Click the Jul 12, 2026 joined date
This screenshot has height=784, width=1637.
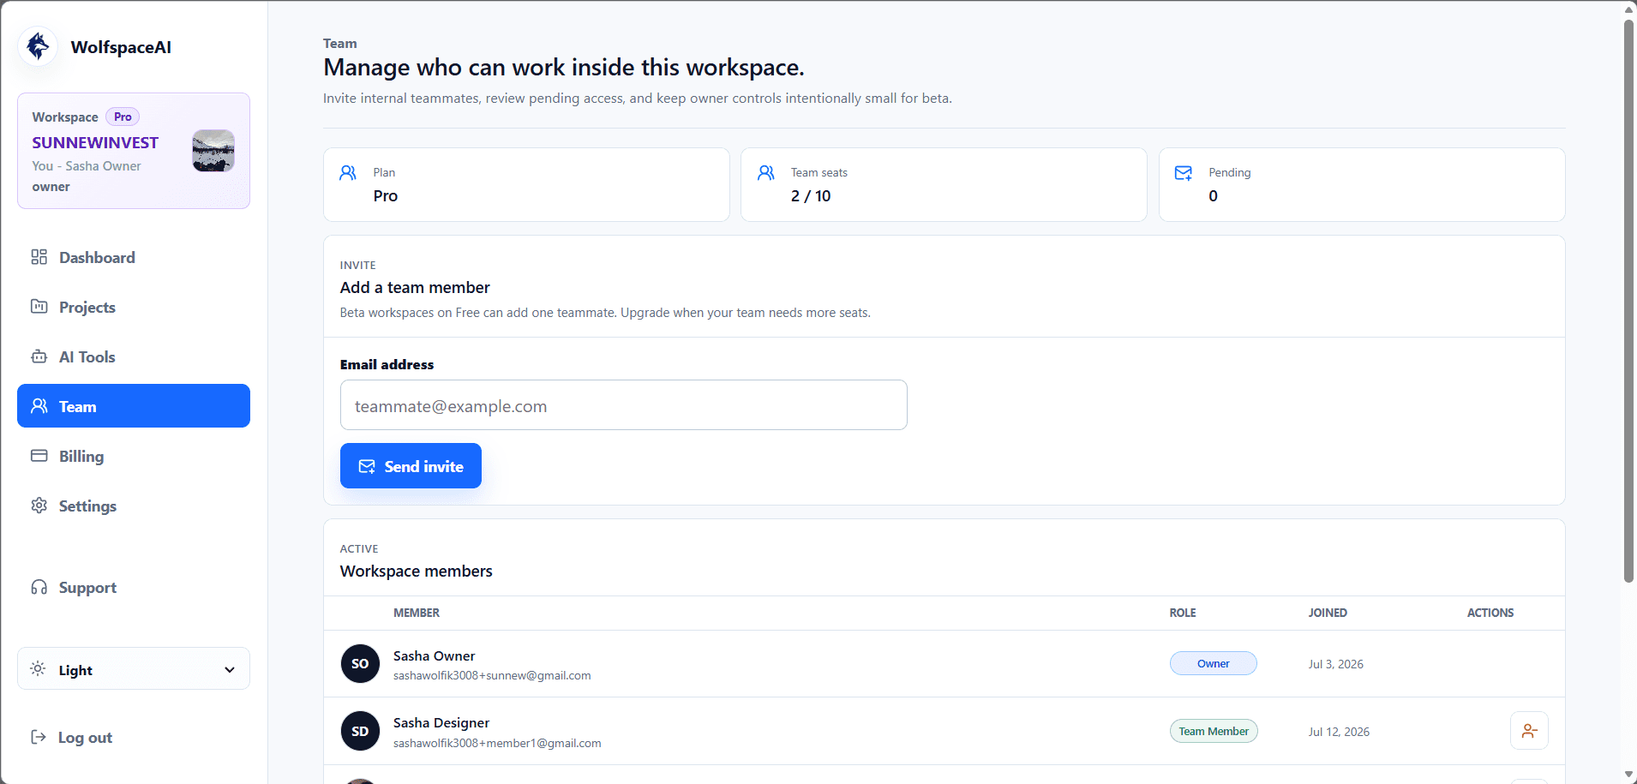(1339, 732)
